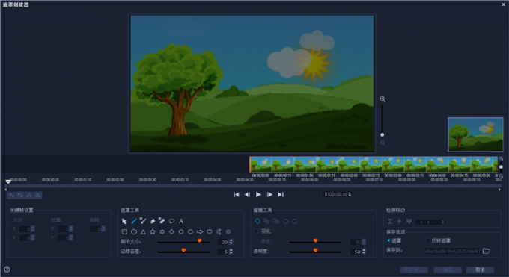
Task: Open the save-to folder browse icon
Action: click(486, 251)
